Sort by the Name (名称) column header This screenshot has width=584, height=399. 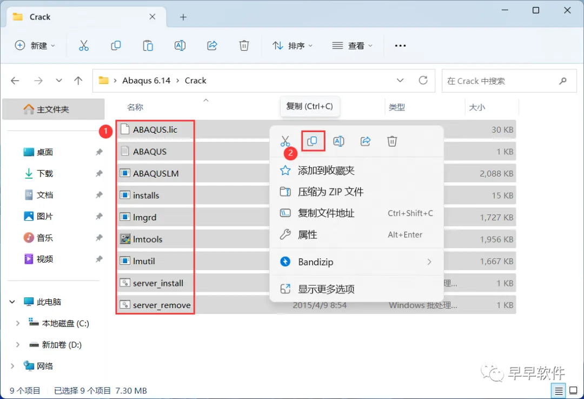tap(135, 107)
